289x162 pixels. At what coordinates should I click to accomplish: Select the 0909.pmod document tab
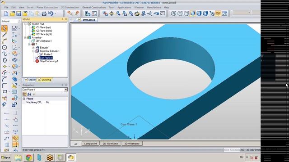[x=87, y=20]
